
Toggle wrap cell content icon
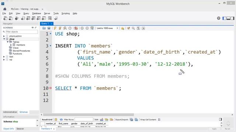159,120
